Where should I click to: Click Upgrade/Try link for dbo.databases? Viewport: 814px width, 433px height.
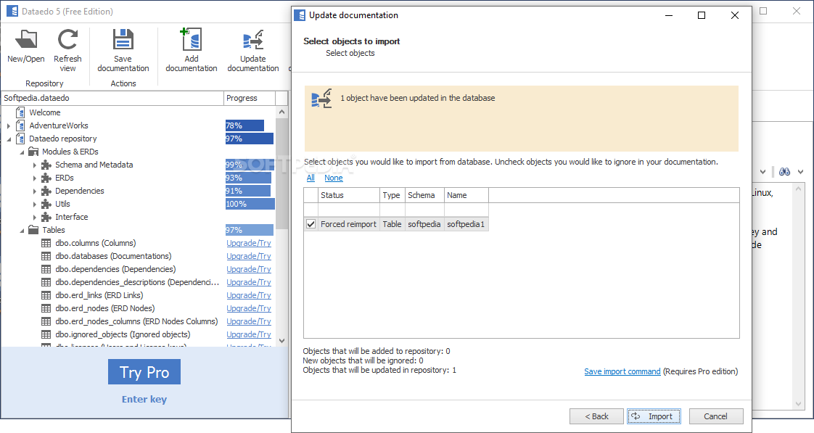pyautogui.click(x=249, y=256)
